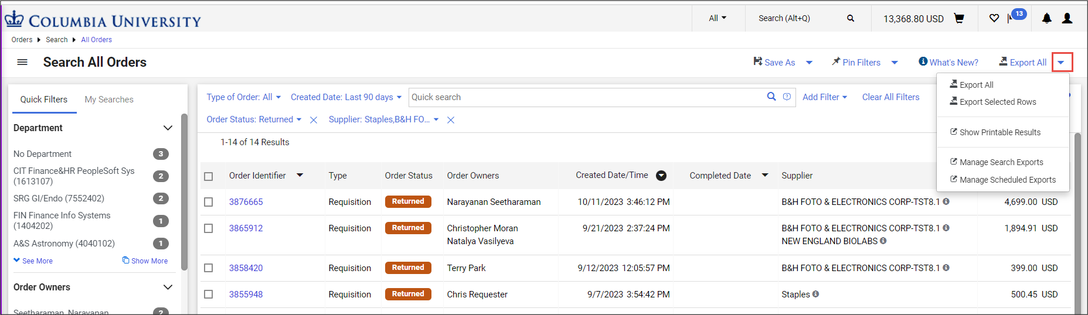Viewport: 1088px width, 315px height.
Task: Sort by Created Date/Time descending icon
Action: 661,176
